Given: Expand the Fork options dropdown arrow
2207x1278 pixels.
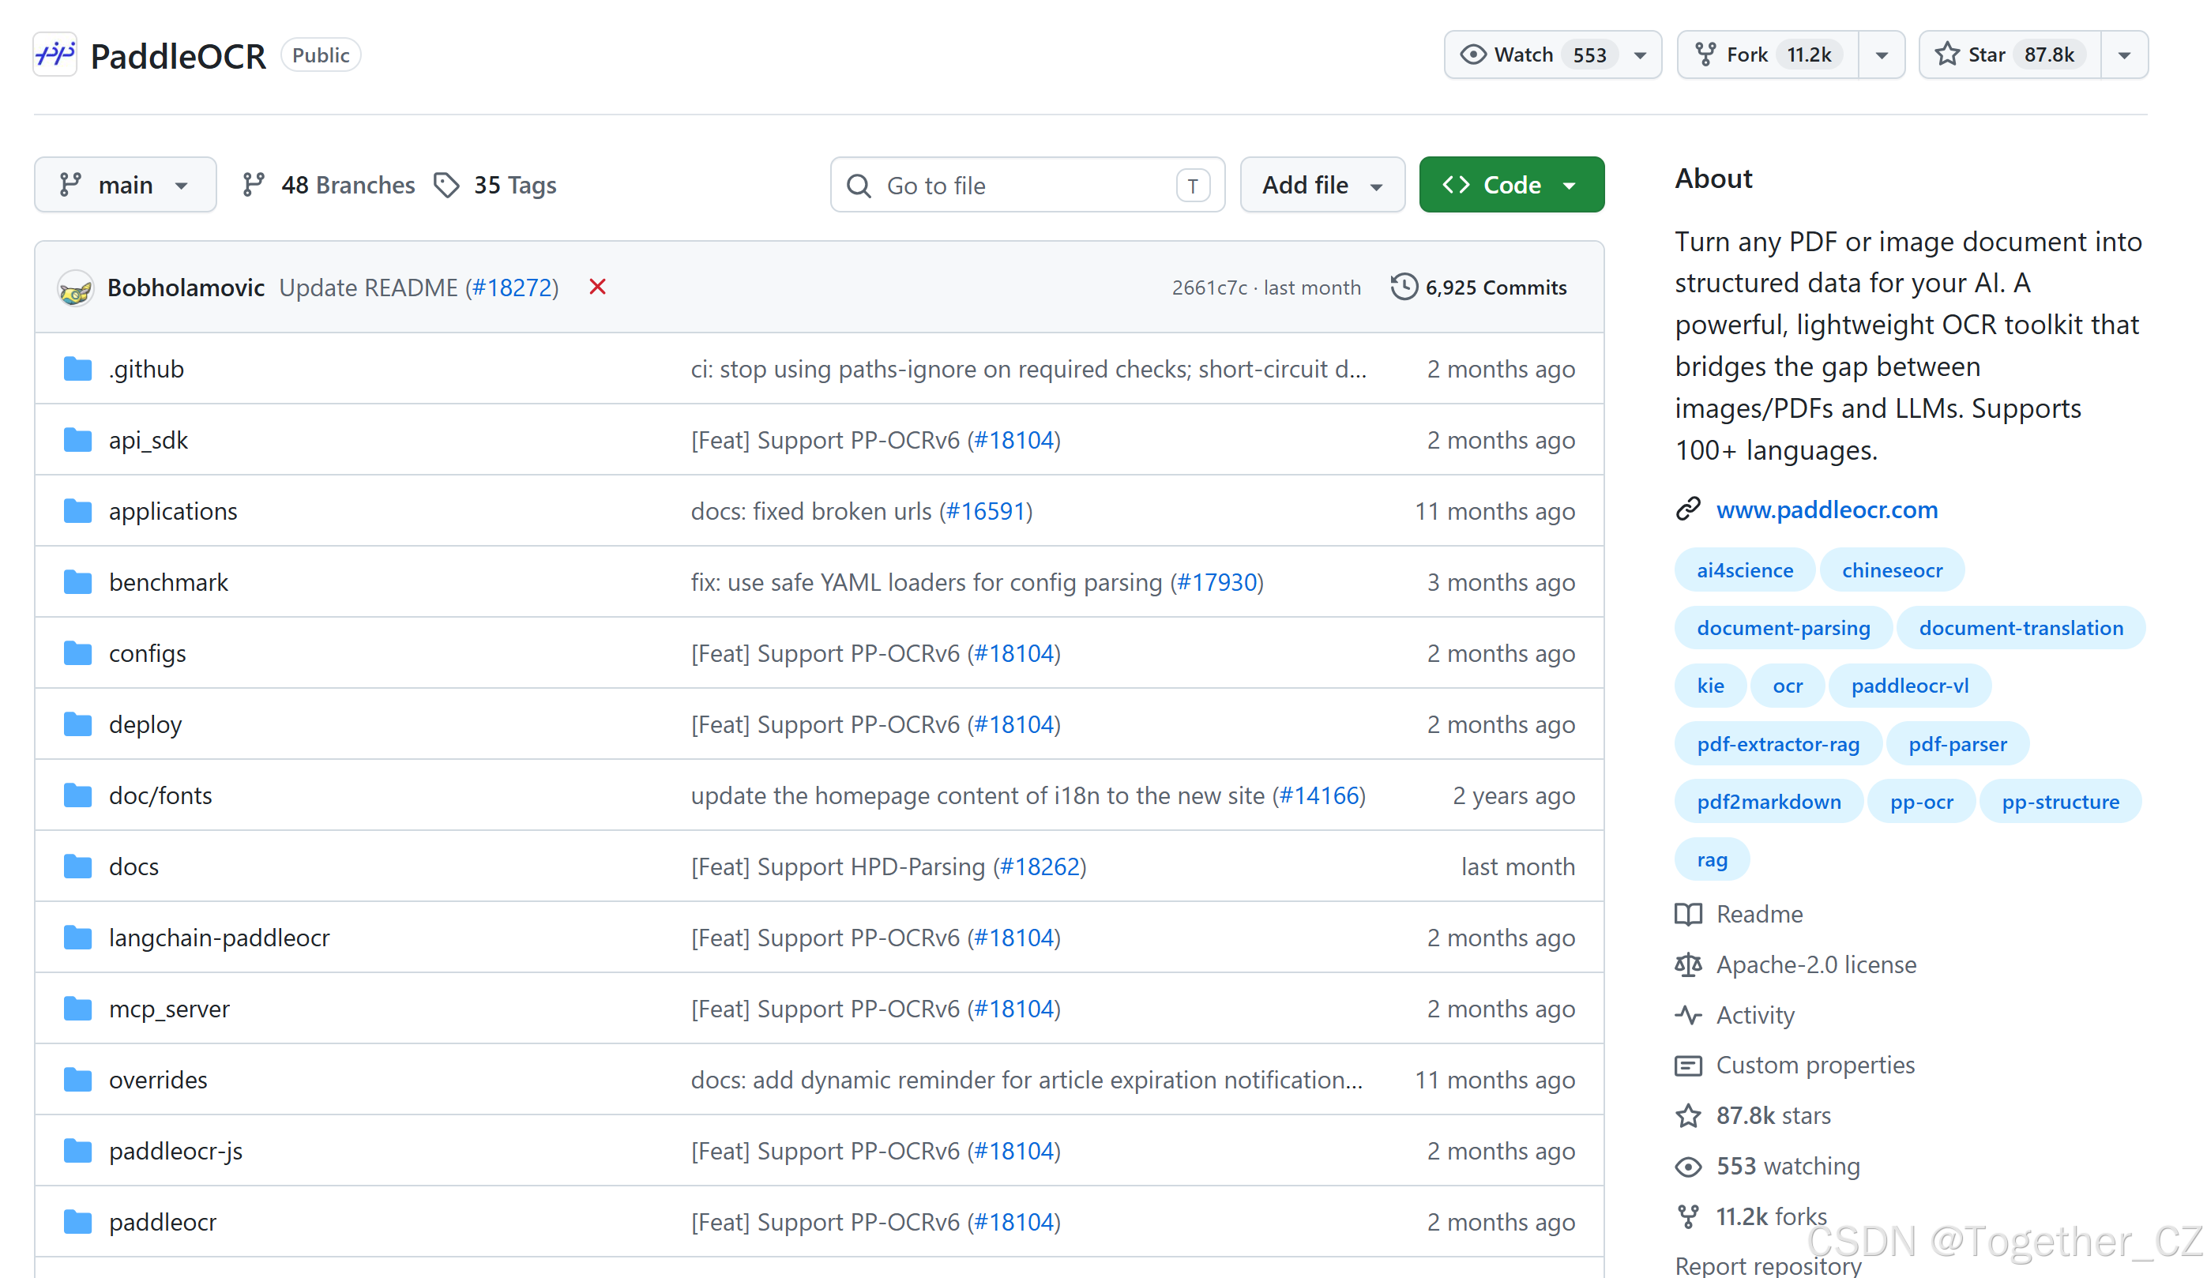Looking at the screenshot, I should [x=1882, y=55].
